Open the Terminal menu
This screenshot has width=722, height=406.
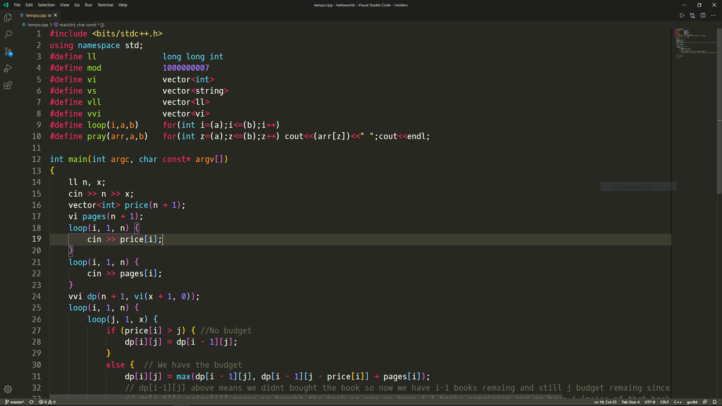click(x=105, y=5)
